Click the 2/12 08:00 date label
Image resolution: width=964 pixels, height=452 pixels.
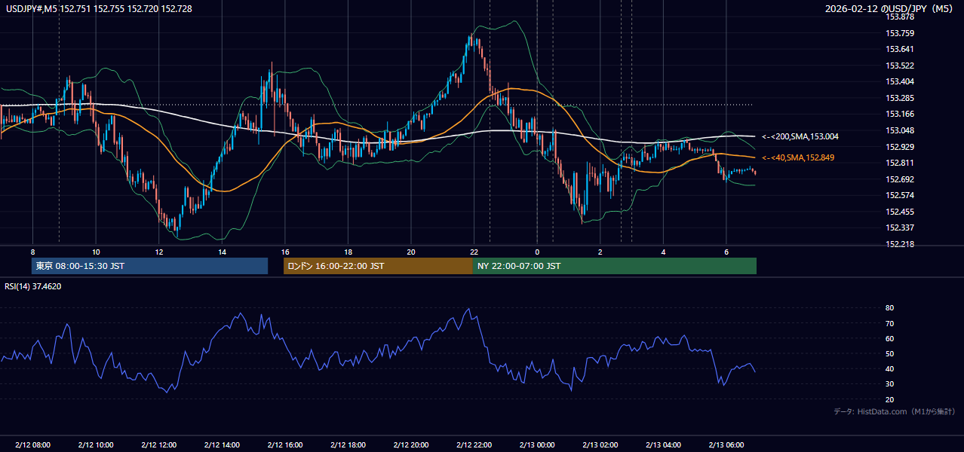pos(32,445)
